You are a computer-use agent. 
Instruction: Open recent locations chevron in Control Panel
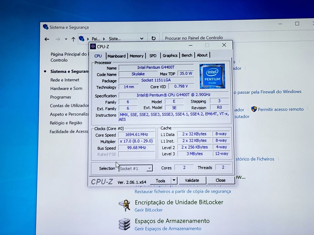pyautogui.click(x=66, y=39)
